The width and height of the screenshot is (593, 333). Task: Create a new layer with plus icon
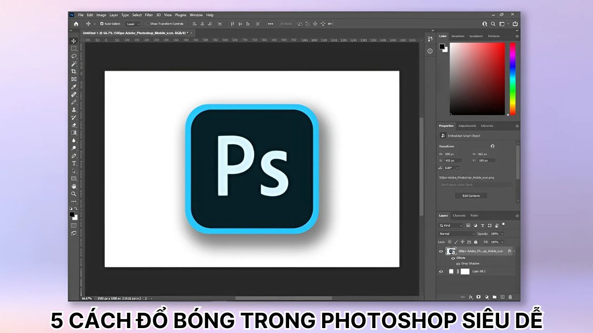pos(503,297)
